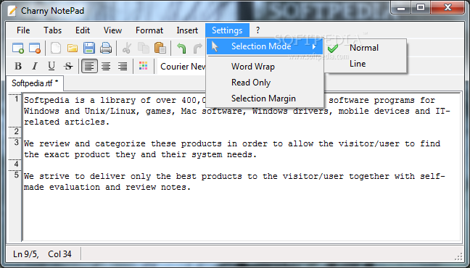Align text left
Viewport: 470px width, 268px height.
click(x=89, y=66)
